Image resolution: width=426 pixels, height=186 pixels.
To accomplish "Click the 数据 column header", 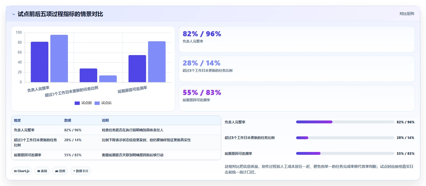I will point(68,121).
